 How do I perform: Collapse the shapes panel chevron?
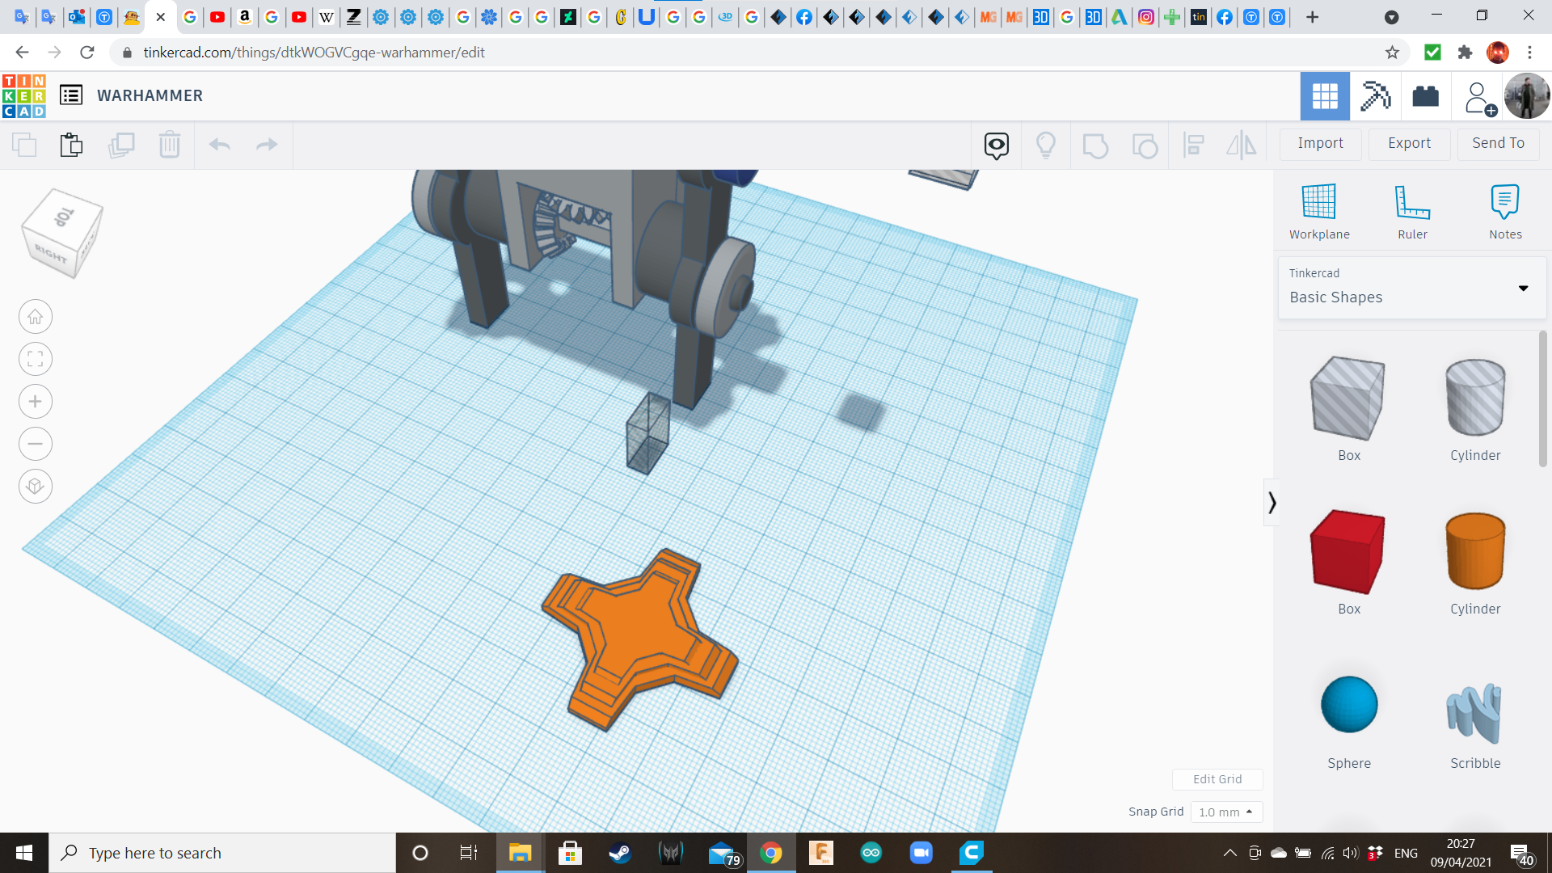[x=1272, y=503]
